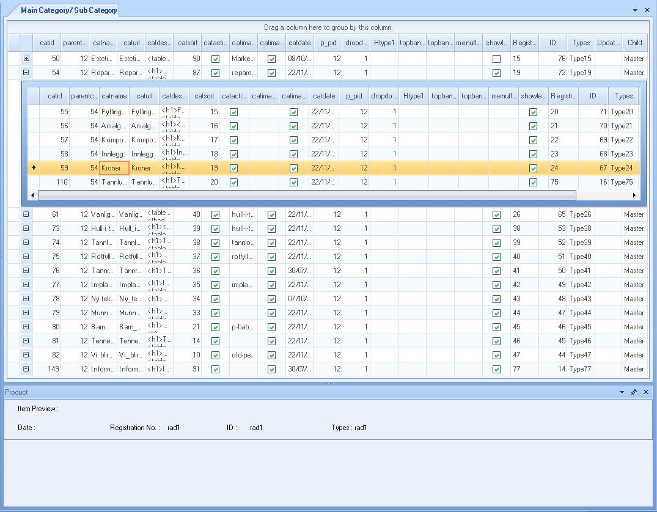Click the Type40 cell
This screenshot has height=512, width=657.
[581, 257]
